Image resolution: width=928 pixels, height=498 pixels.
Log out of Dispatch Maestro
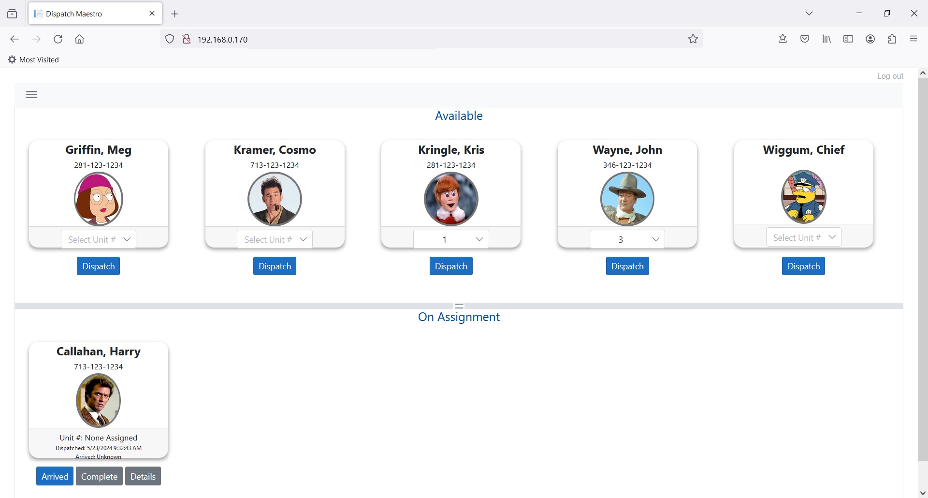890,76
